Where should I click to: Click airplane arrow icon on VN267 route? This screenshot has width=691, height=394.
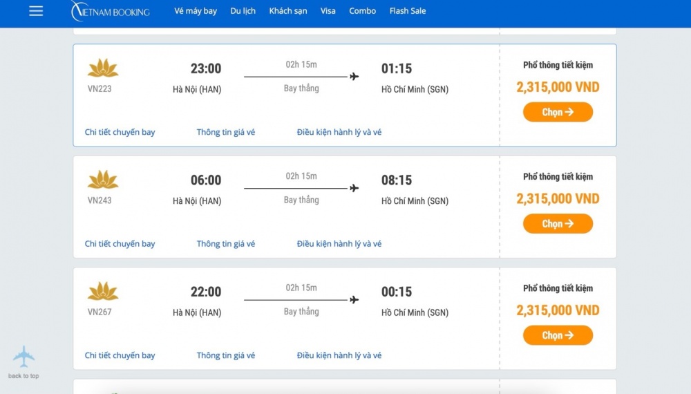354,300
